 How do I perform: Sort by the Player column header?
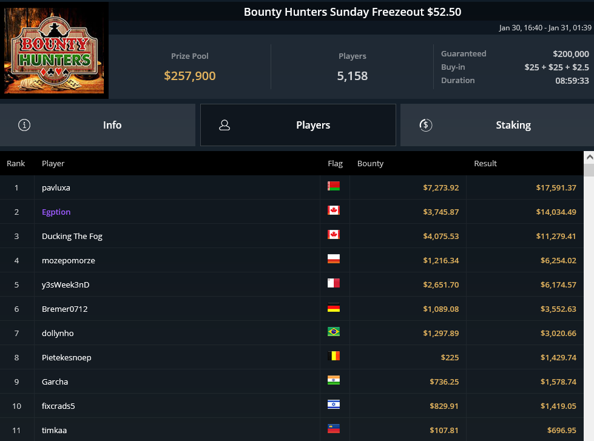point(53,163)
